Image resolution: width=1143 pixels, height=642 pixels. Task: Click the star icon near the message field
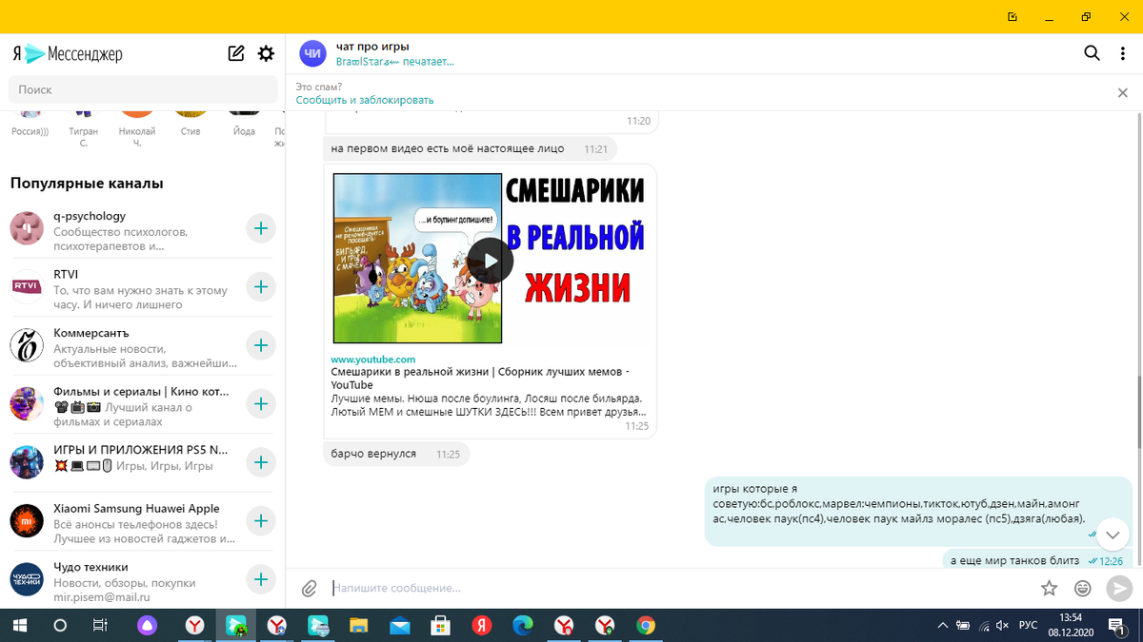(1048, 588)
